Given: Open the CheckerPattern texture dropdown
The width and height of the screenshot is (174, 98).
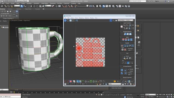Looking at the screenshot, I should point(125,20).
